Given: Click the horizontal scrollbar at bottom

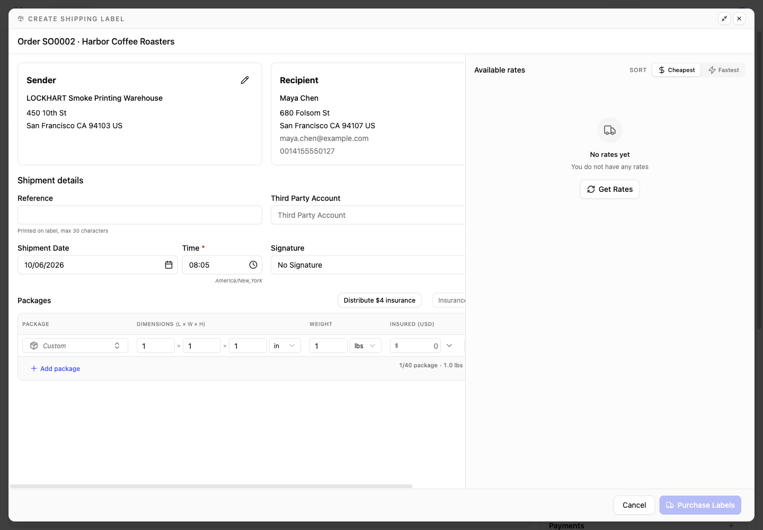Looking at the screenshot, I should pyautogui.click(x=211, y=486).
